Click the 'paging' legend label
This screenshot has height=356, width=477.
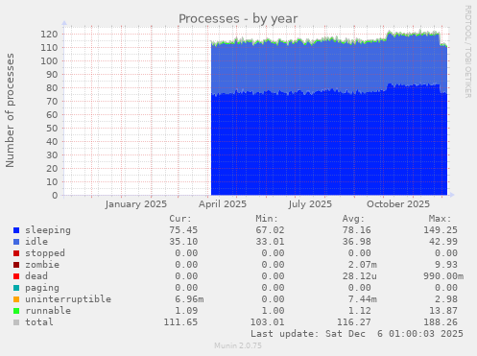[x=42, y=288]
